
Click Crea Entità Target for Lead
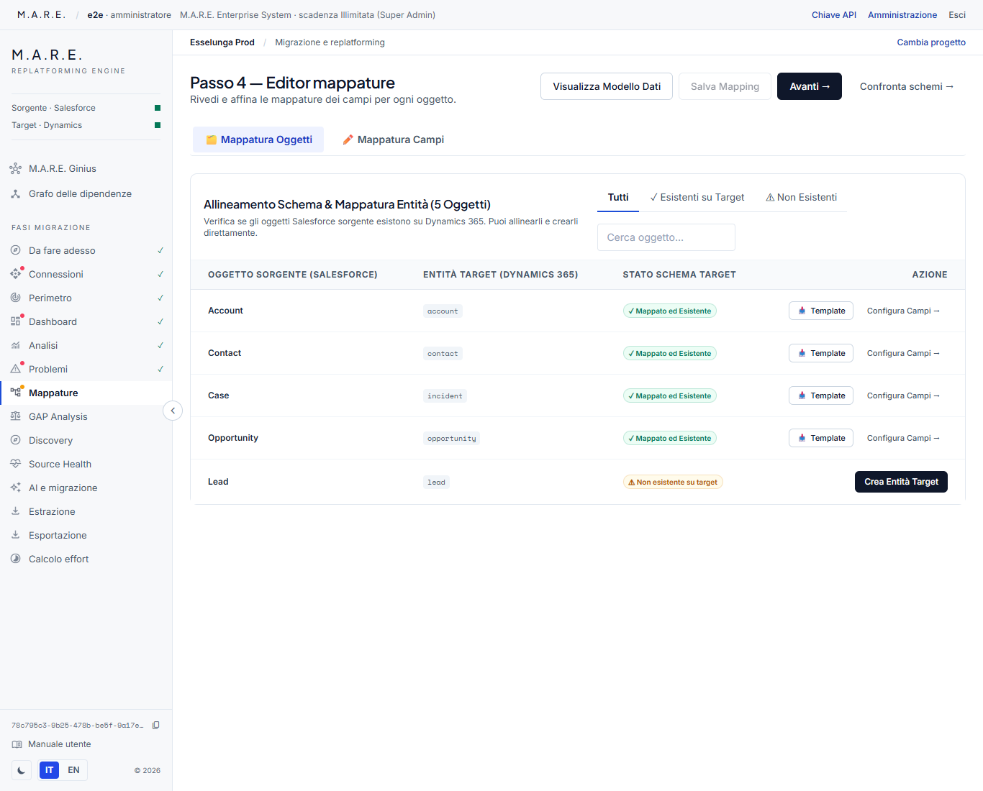901,482
